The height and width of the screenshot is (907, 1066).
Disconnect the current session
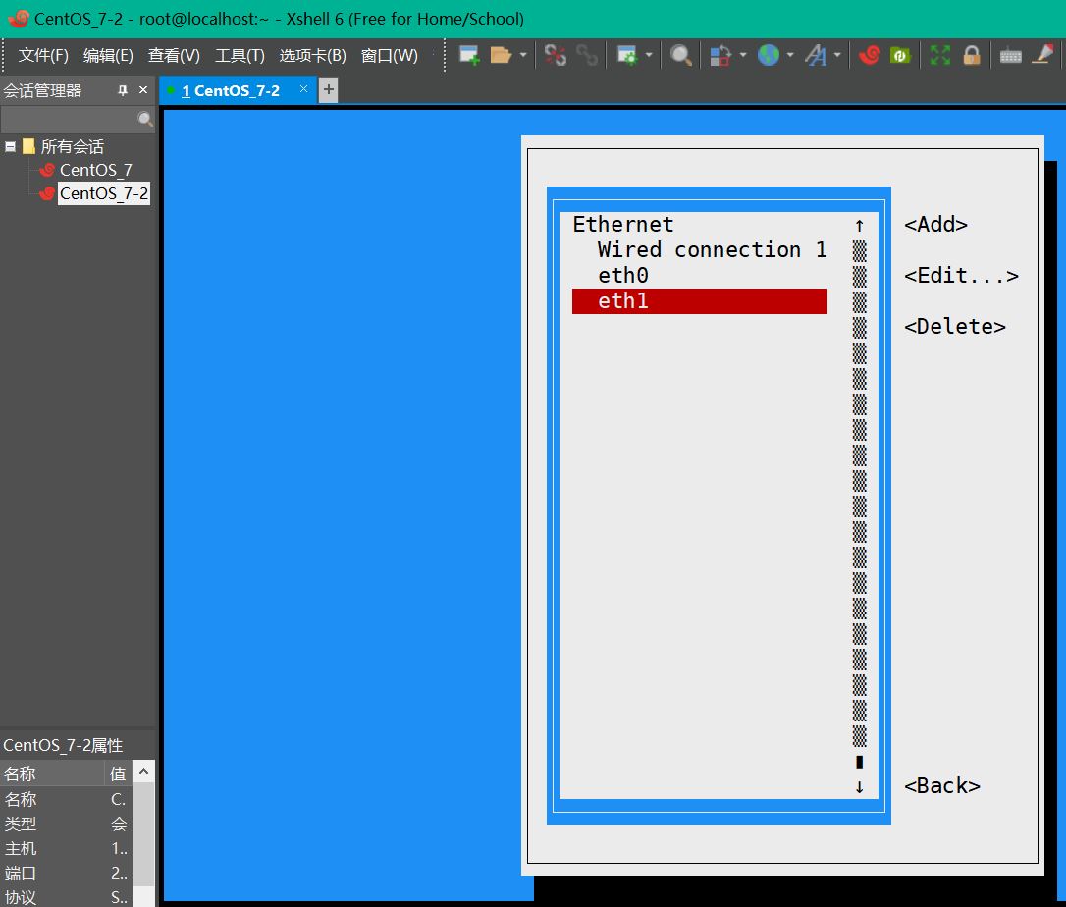556,55
